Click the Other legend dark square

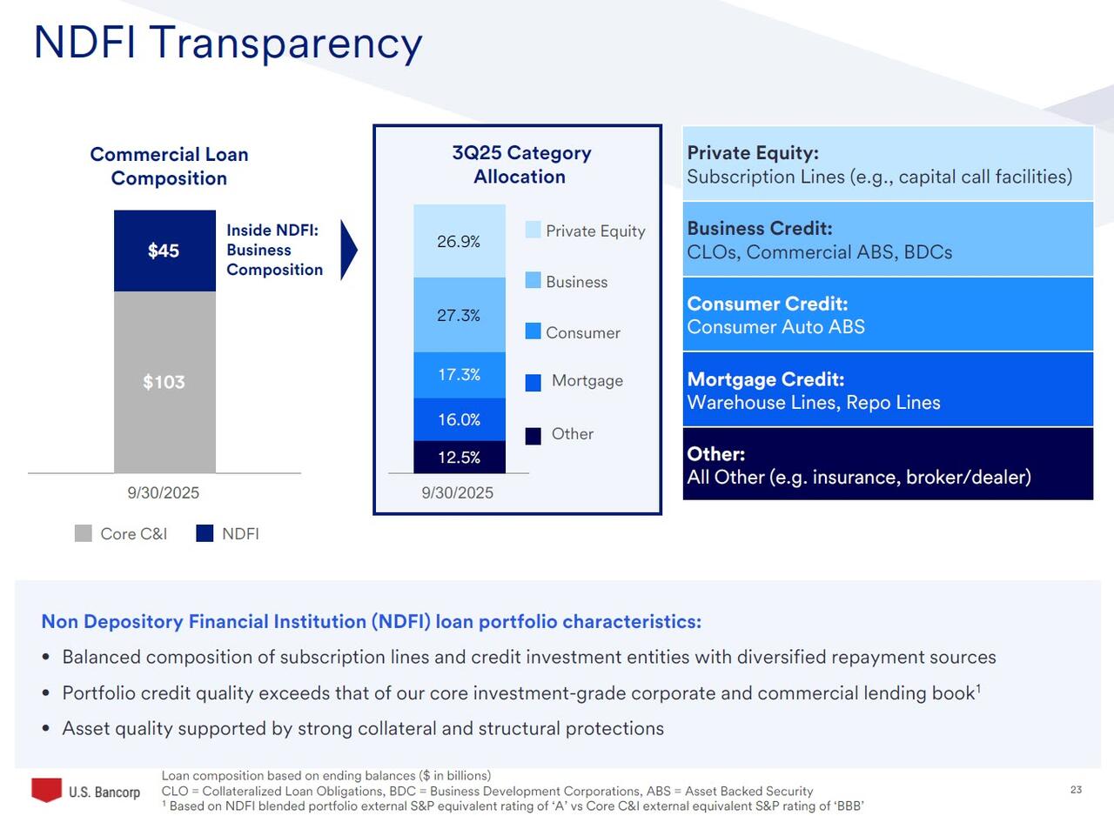click(x=534, y=436)
